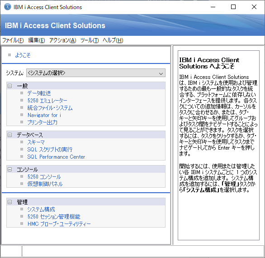The width and height of the screenshot is (265, 258).
Task: Close the IBM i Access window
Action: tap(254, 7)
